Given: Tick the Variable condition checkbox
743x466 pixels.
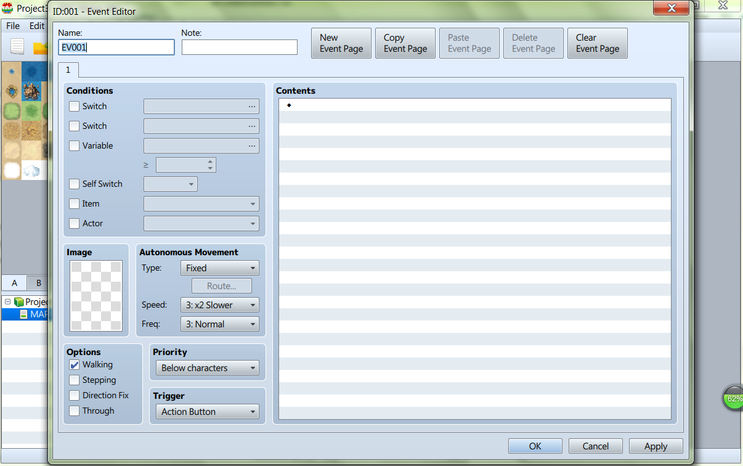Looking at the screenshot, I should 75,146.
